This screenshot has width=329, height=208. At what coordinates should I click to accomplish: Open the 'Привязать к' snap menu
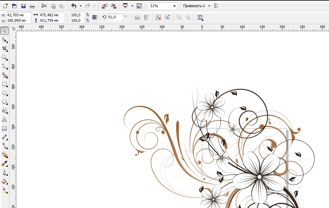coord(196,6)
